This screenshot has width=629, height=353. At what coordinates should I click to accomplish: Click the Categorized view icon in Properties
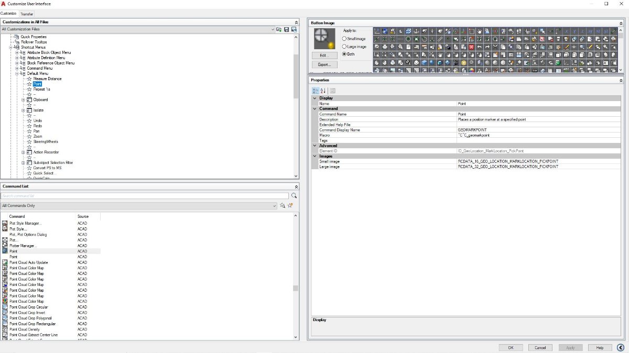[316, 91]
